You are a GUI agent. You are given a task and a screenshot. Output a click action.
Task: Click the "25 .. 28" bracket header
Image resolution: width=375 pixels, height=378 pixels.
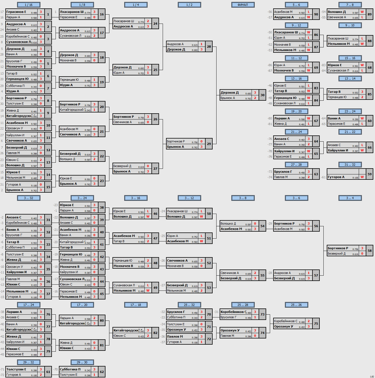click(x=243, y=305)
